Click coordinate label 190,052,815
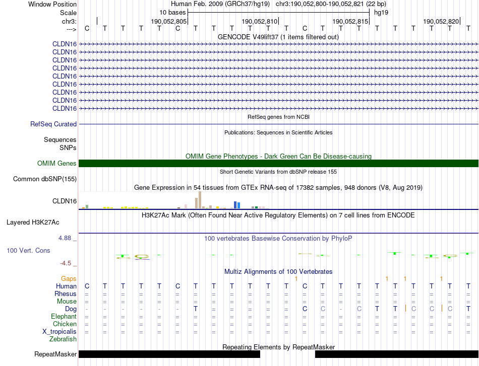 click(x=350, y=21)
